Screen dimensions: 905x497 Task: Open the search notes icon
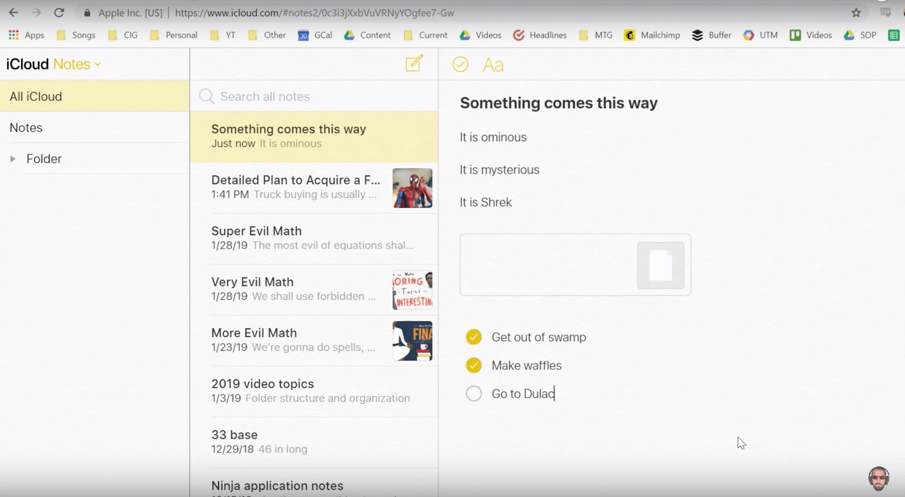[x=206, y=96]
